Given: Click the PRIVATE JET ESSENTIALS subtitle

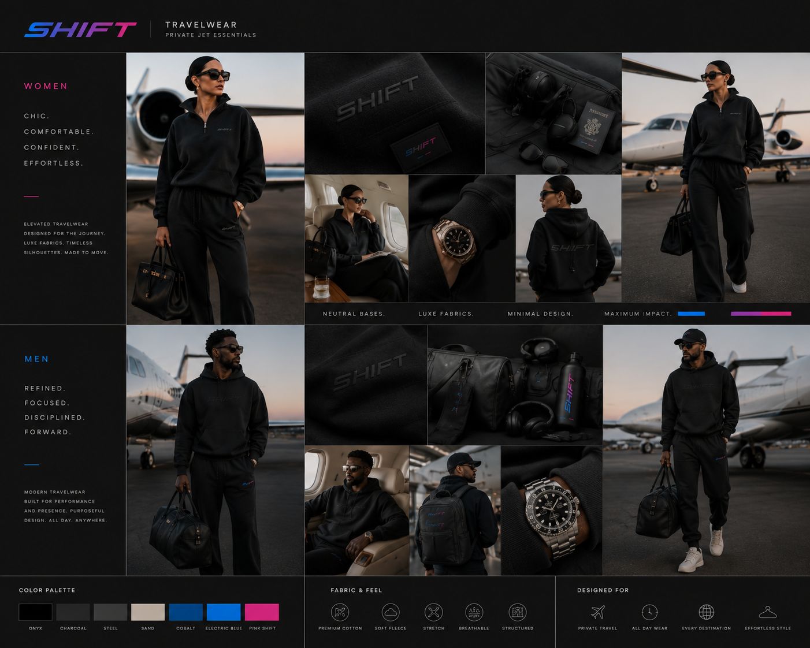Looking at the screenshot, I should click(211, 35).
